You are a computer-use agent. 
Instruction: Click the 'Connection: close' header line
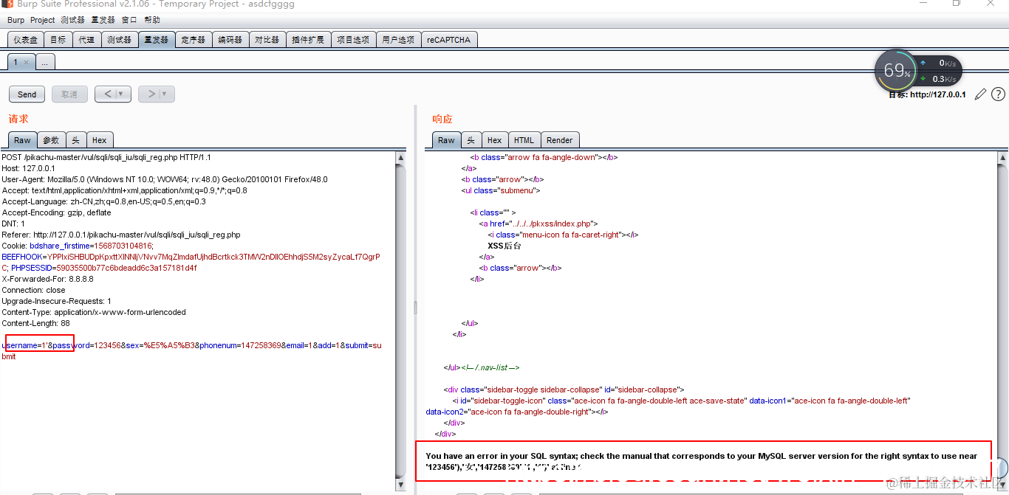pos(34,290)
